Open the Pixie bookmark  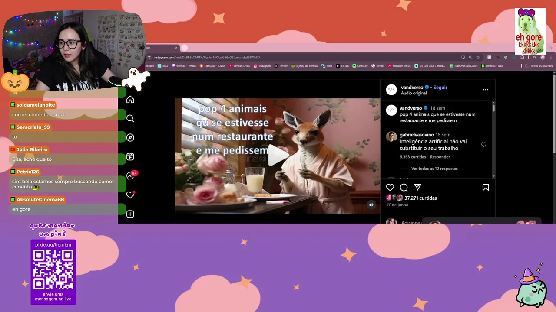pos(327,66)
